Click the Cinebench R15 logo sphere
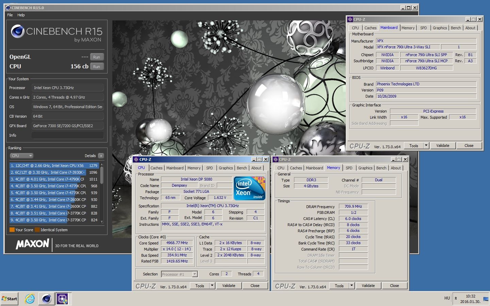Image resolution: width=490 pixels, height=306 pixels. click(x=18, y=32)
